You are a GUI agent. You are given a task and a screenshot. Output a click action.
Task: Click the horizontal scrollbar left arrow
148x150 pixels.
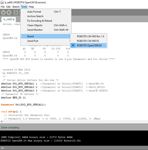click(2, 122)
